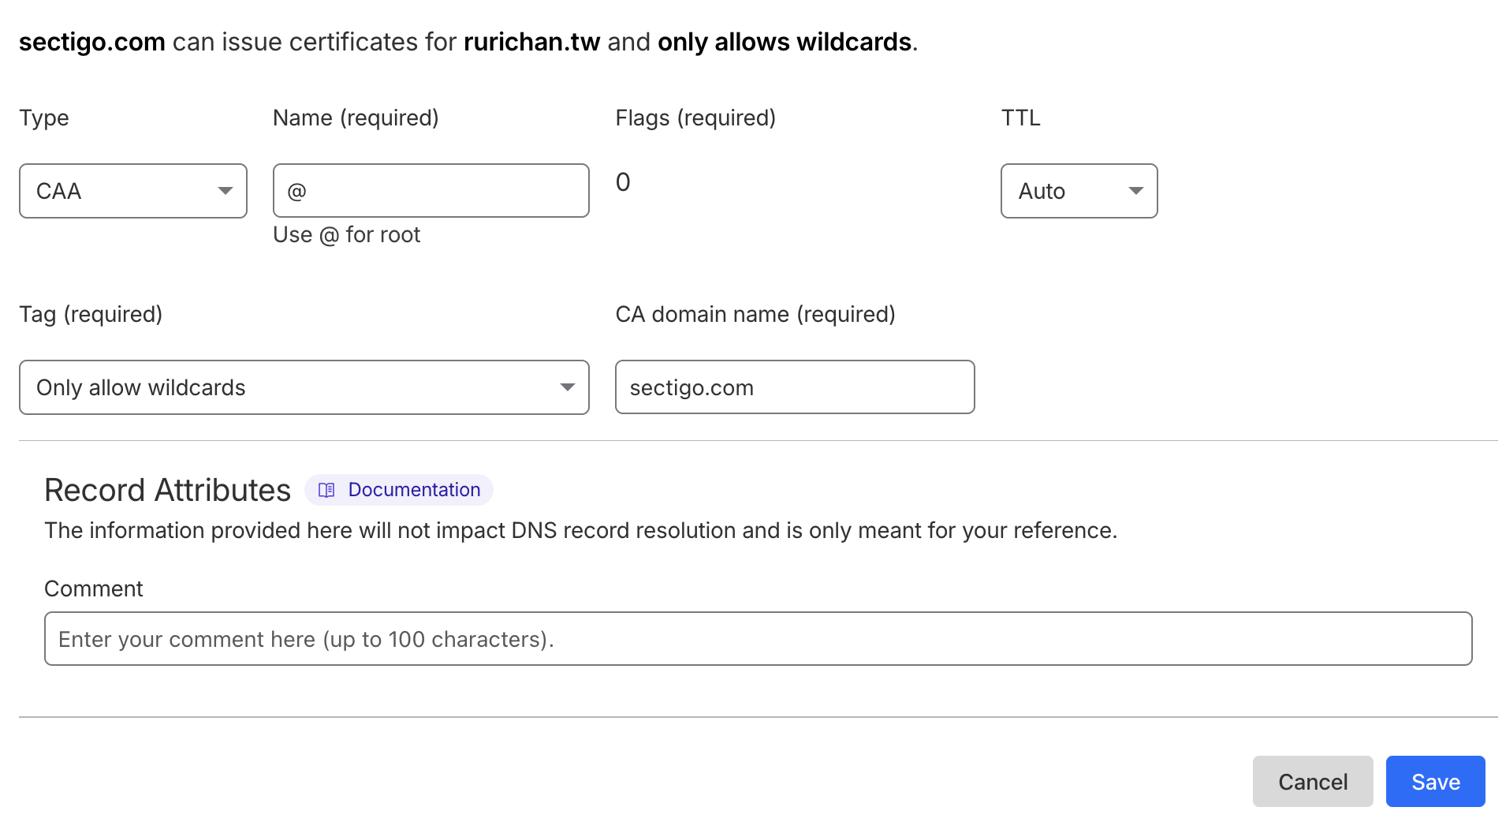Image resolution: width=1506 pixels, height=822 pixels.
Task: Open the Tag dropdown showing Only allow wildcards
Action: pos(304,387)
